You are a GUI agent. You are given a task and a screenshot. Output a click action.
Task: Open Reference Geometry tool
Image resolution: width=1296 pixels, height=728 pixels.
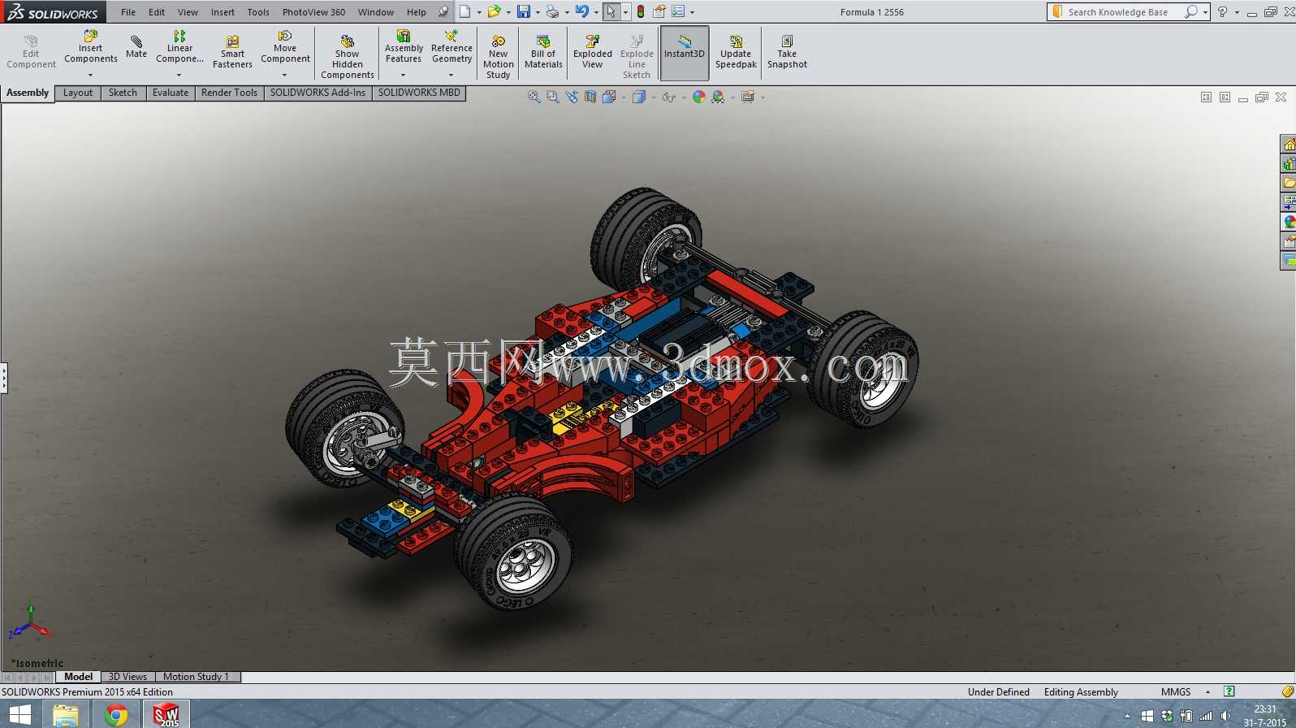pyautogui.click(x=451, y=47)
